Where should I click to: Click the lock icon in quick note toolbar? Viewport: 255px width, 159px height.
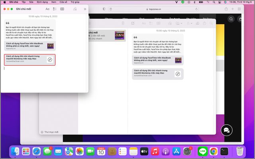tap(75, 8)
